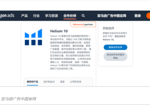Click the 开启合作 heading
Screen dimensions: 150x105
(x=108, y=28)
